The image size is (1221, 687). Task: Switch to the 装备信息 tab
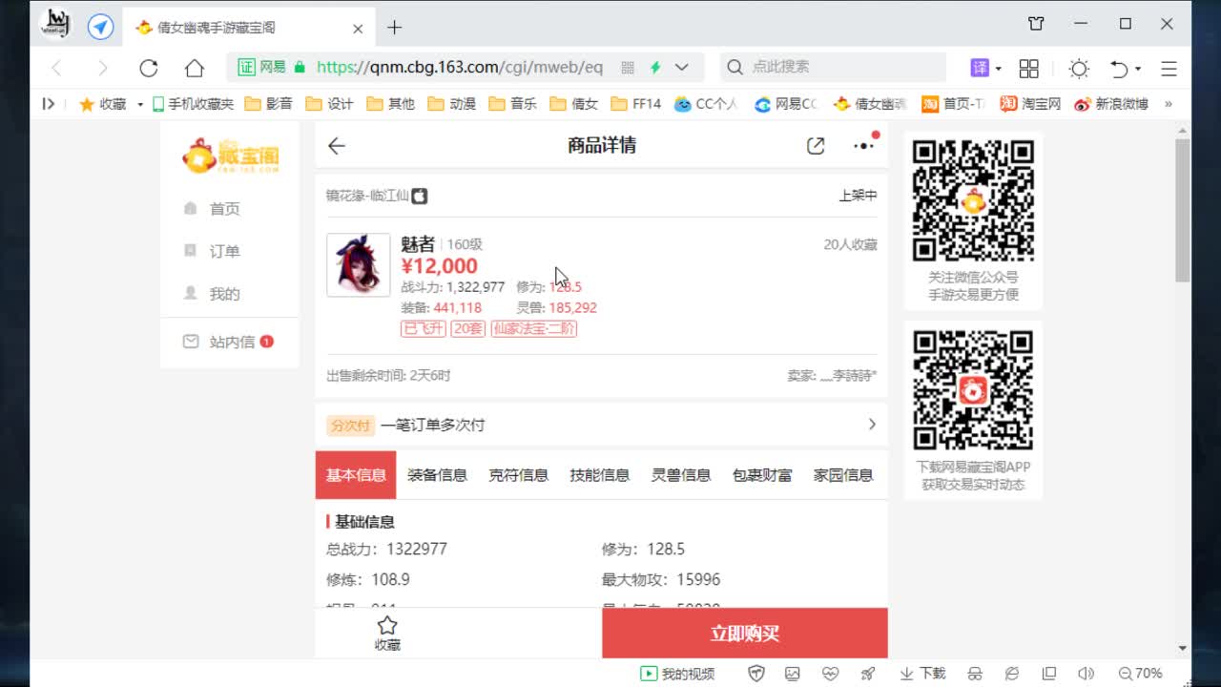(437, 475)
